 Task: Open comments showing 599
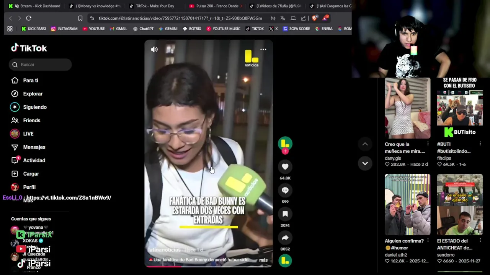pyautogui.click(x=285, y=190)
